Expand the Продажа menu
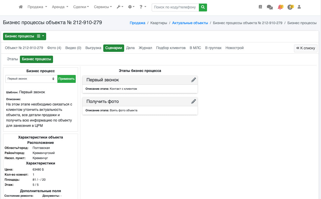The height and width of the screenshot is (199, 321). coord(37,7)
